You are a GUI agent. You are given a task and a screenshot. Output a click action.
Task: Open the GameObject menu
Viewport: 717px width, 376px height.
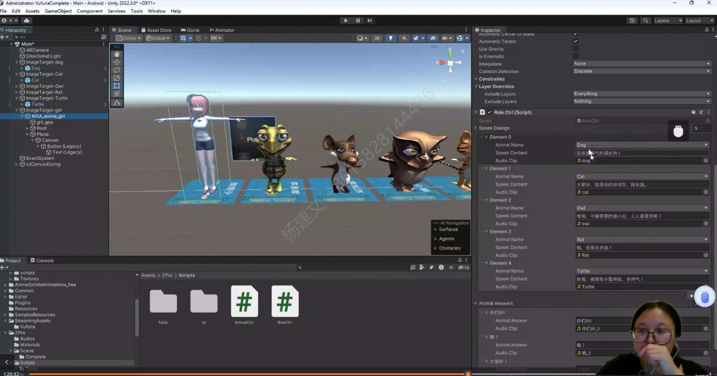click(x=58, y=11)
